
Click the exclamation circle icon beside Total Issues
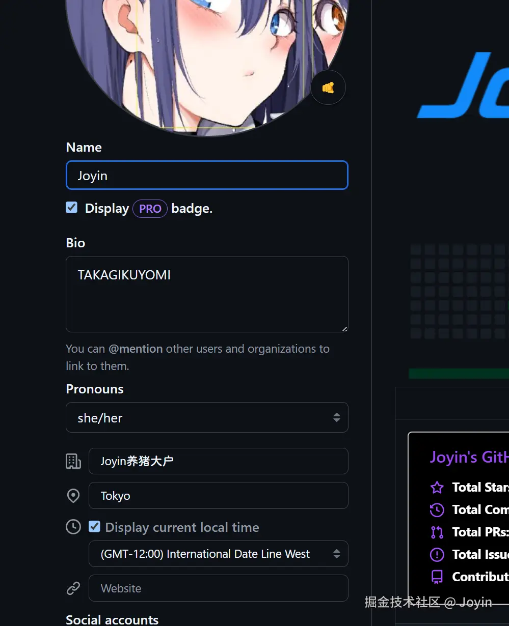click(437, 554)
